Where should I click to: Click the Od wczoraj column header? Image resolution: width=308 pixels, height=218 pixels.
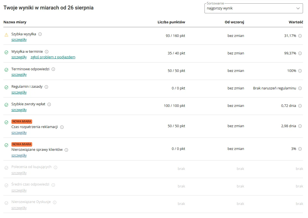pyautogui.click(x=234, y=22)
